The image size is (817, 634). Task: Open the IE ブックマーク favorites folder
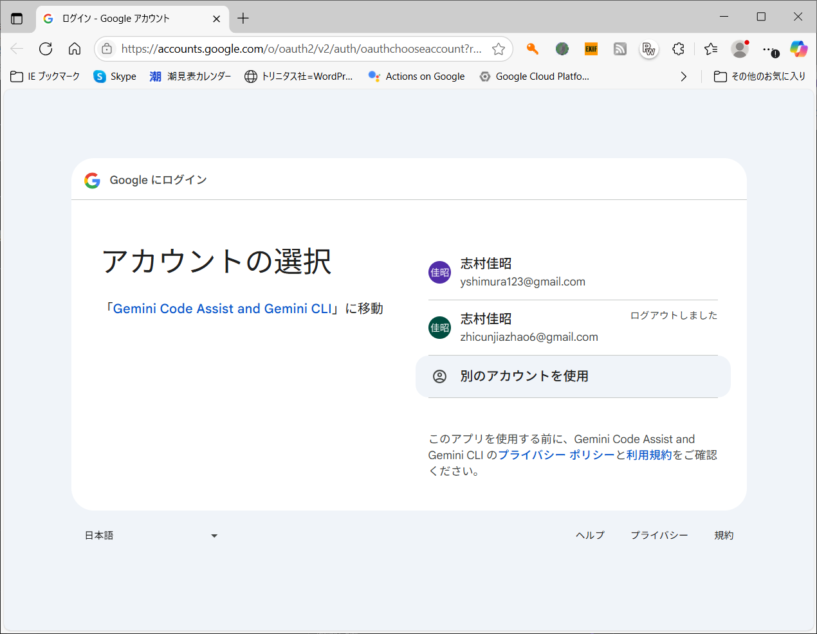(45, 77)
